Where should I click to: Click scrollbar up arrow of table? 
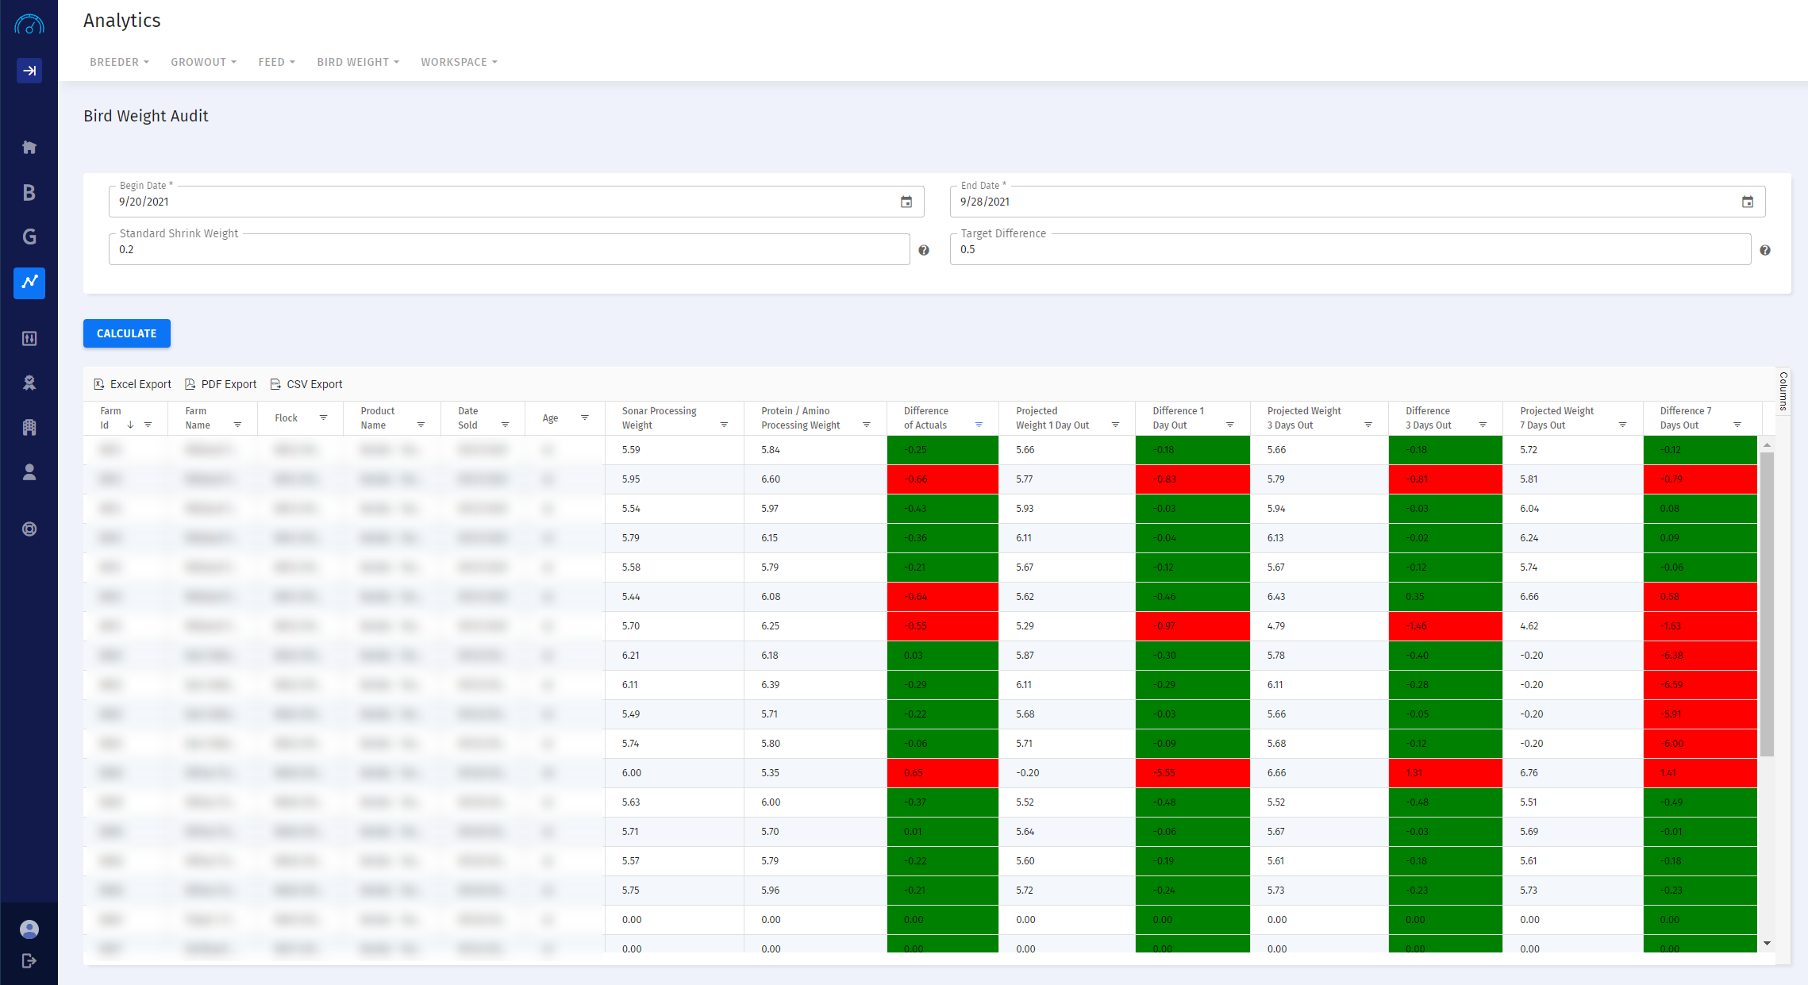pyautogui.click(x=1767, y=445)
